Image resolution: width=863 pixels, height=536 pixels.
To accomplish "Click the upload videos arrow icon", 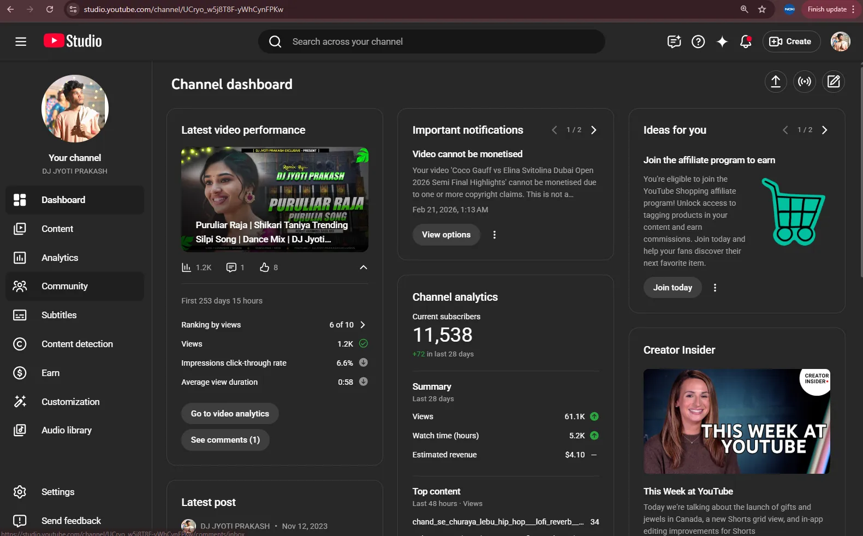I will pyautogui.click(x=776, y=82).
